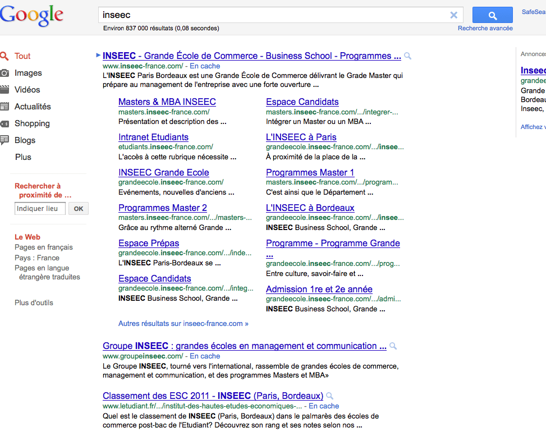Open En cache for letudiant.fr result
The height and width of the screenshot is (441, 546).
(324, 406)
